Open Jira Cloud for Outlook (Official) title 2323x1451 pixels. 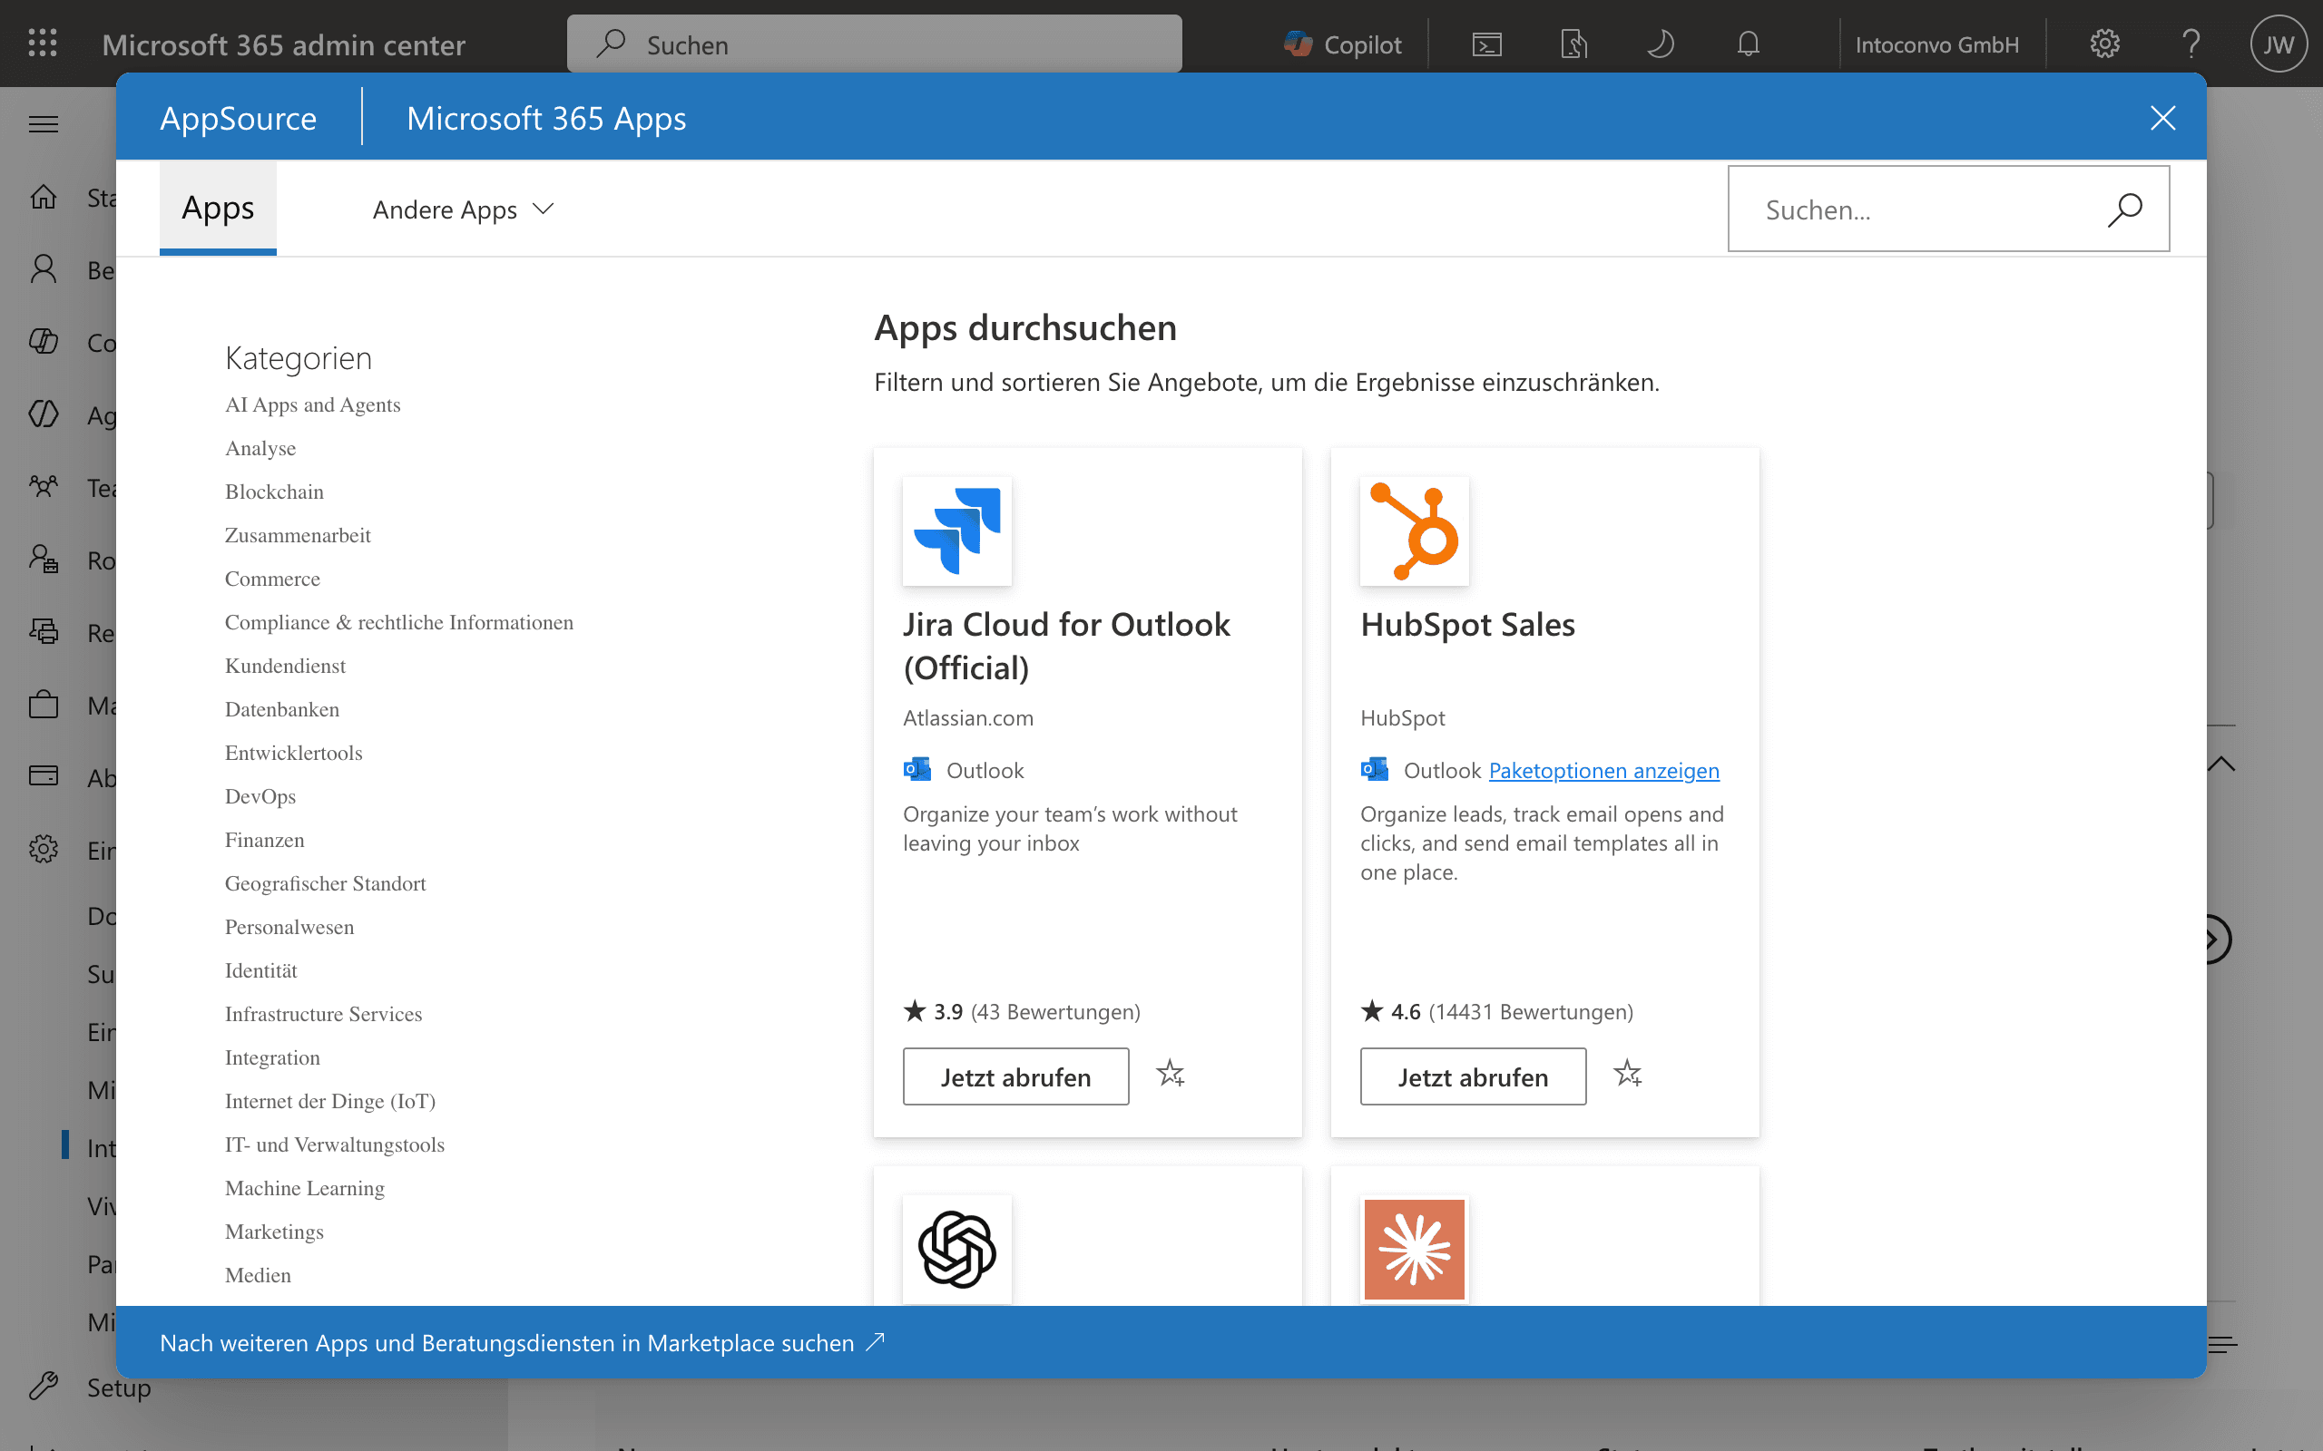[x=1065, y=646]
